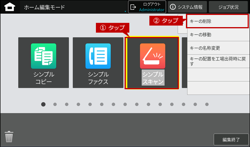Click the trash can icon
250x147 pixels.
9,136
